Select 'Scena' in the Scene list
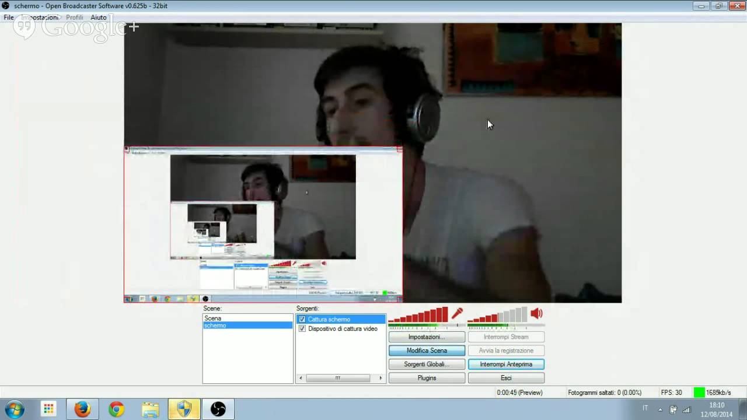The image size is (747, 420). pyautogui.click(x=247, y=318)
